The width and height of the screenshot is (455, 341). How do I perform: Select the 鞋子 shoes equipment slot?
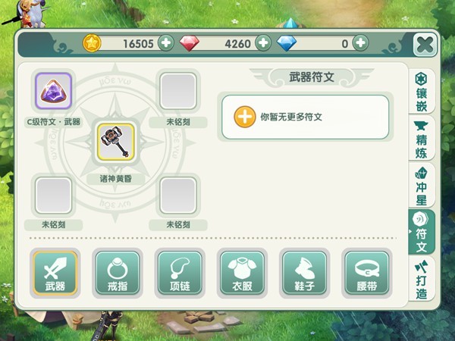(x=304, y=273)
